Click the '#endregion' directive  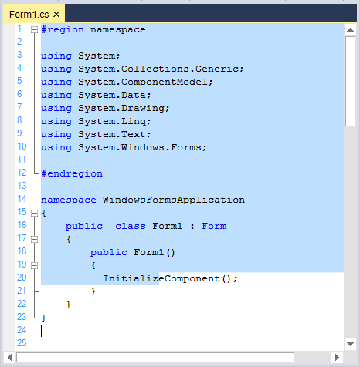(72, 174)
